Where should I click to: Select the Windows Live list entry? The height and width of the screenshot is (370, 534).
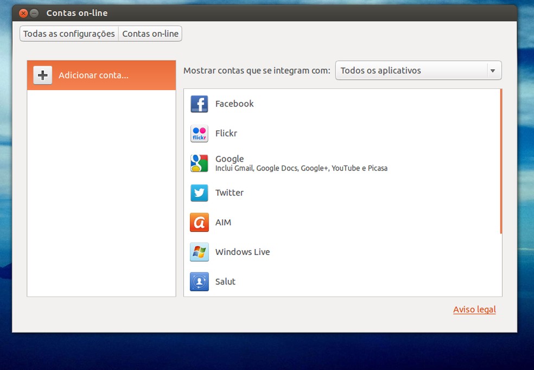[243, 252]
